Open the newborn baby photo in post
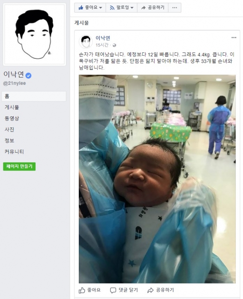Screen dimensions: 243x299 (x=157, y=179)
